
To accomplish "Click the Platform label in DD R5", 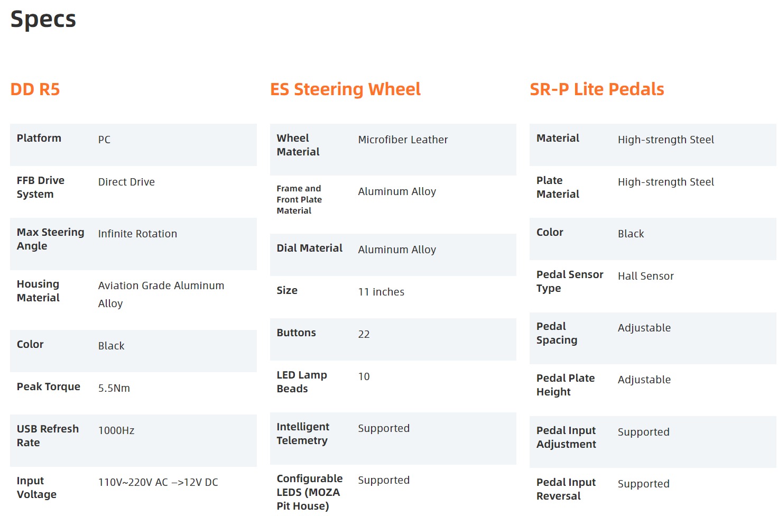I will pyautogui.click(x=39, y=138).
